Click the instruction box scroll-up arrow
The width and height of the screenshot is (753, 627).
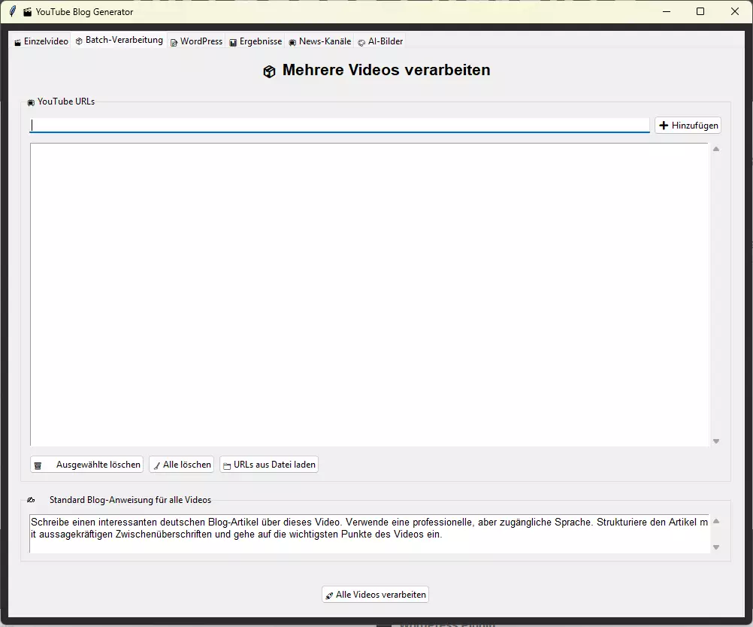click(716, 521)
